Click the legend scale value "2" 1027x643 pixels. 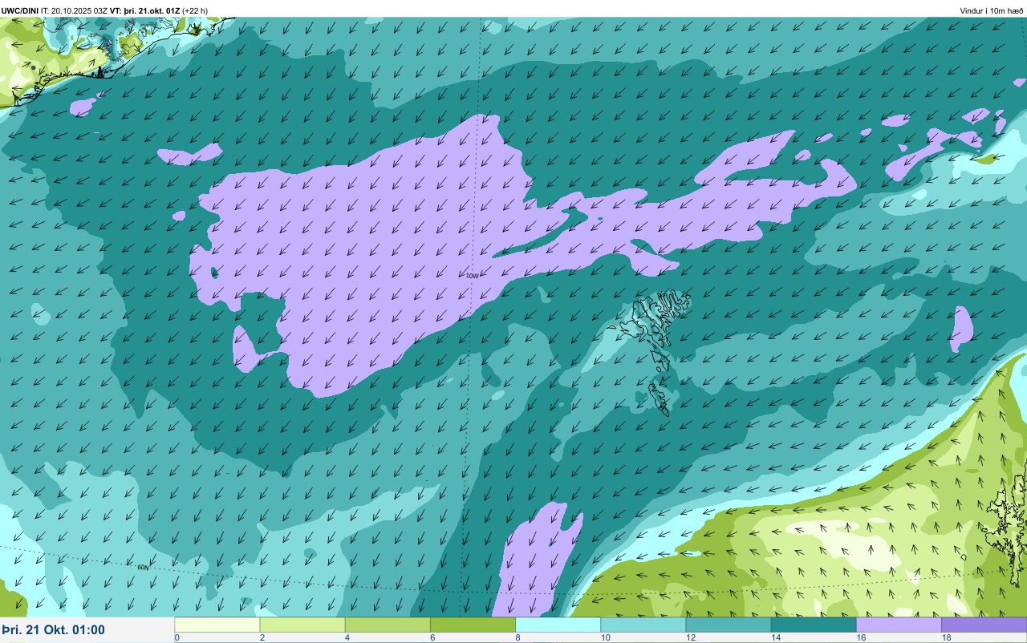coord(262,638)
